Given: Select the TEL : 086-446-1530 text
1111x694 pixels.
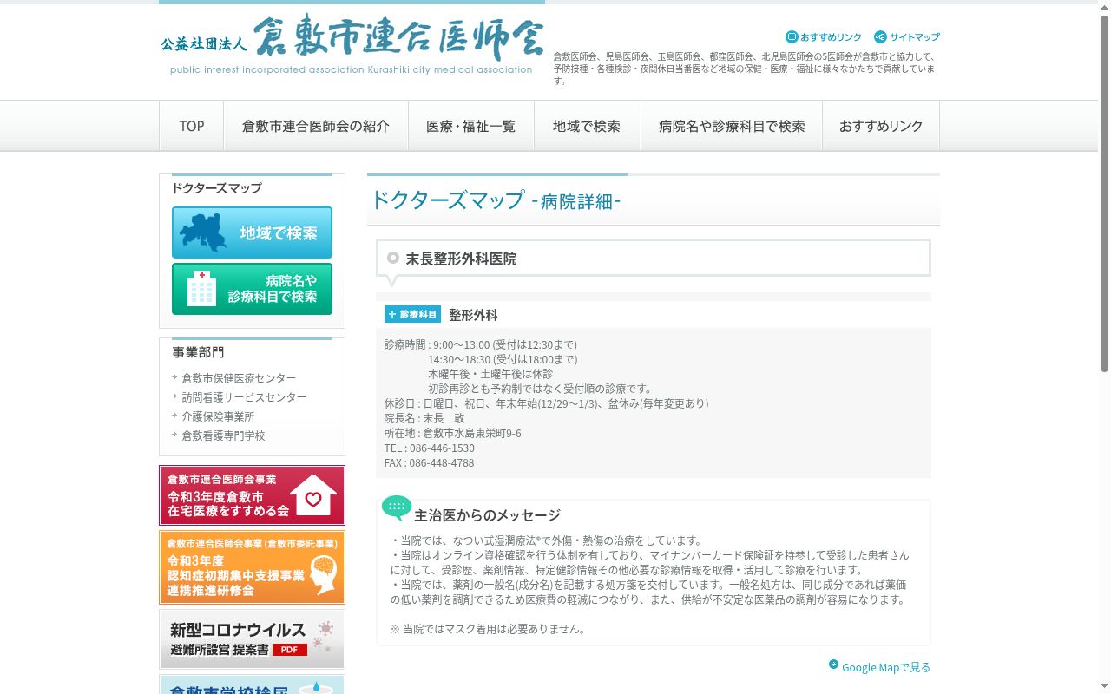Looking at the screenshot, I should click(x=430, y=448).
